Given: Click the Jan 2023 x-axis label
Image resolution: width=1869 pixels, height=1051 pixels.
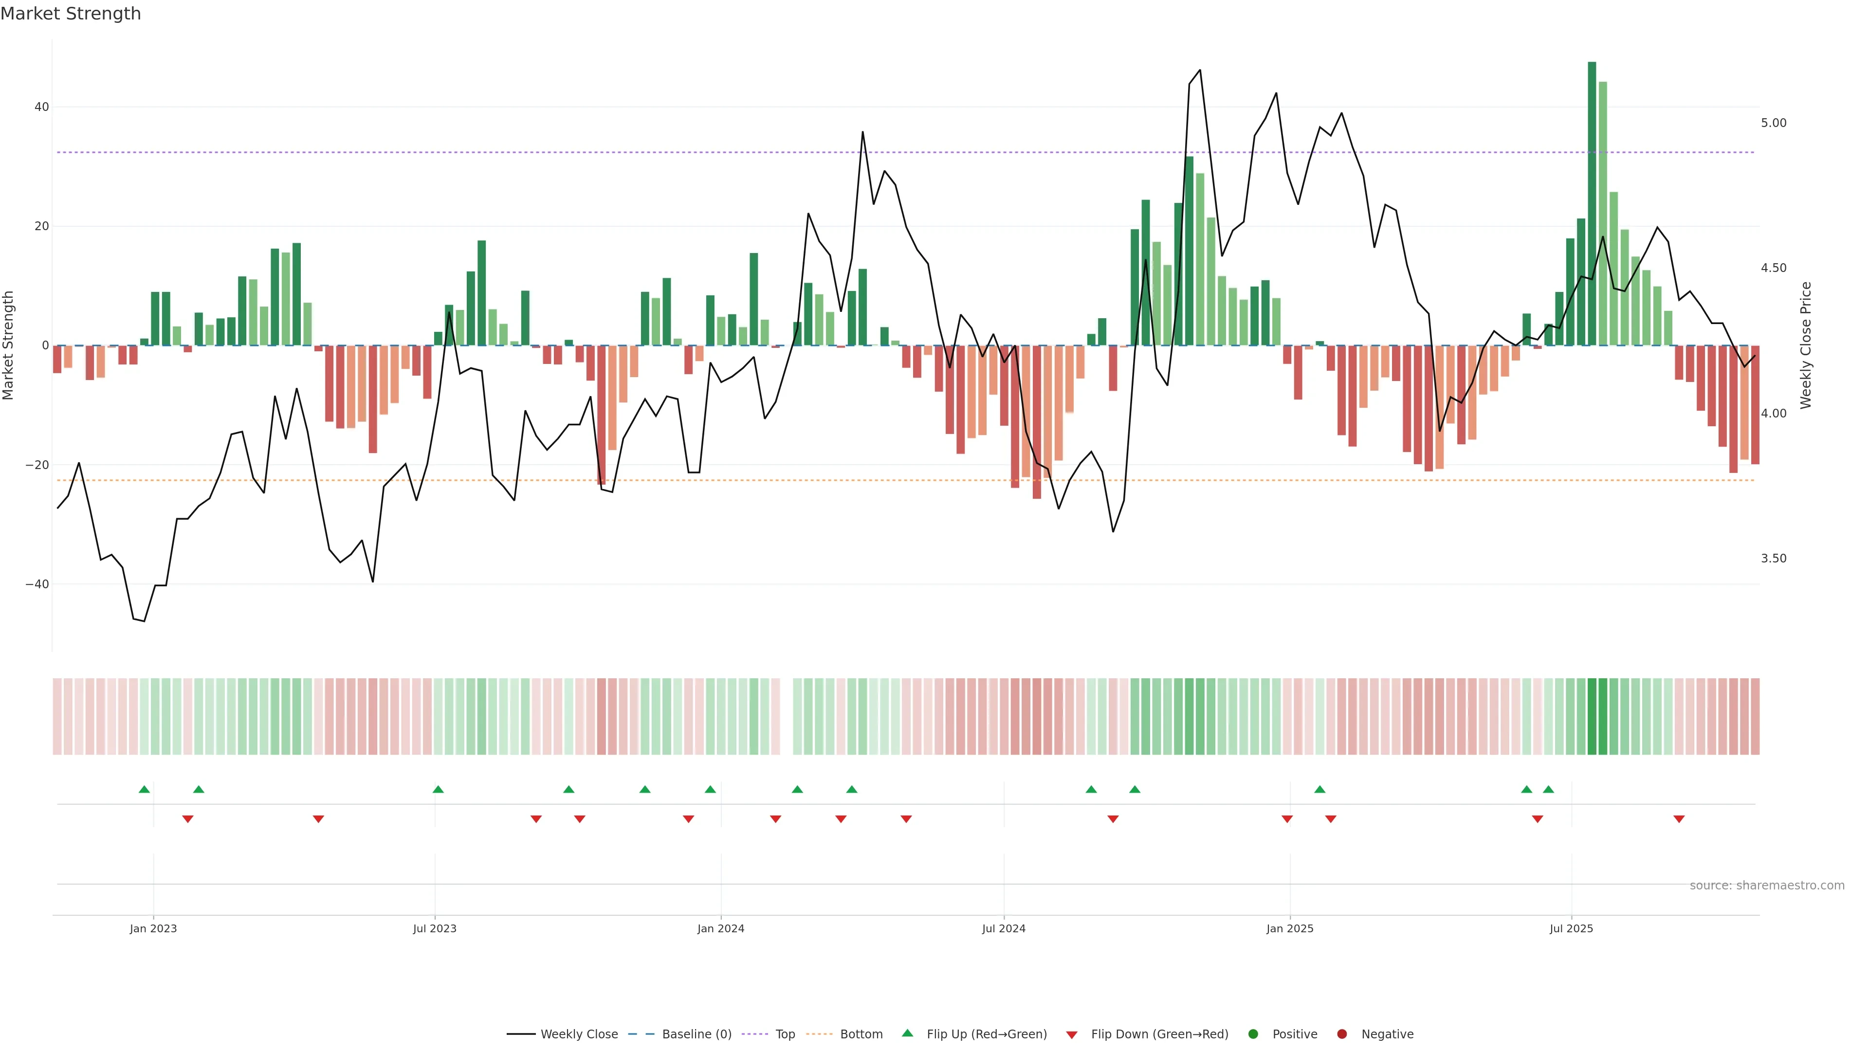Looking at the screenshot, I should [153, 928].
